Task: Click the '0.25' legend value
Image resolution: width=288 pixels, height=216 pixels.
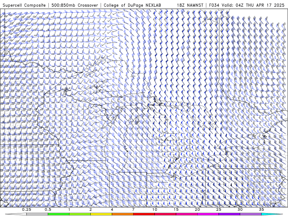Action: coord(27,210)
